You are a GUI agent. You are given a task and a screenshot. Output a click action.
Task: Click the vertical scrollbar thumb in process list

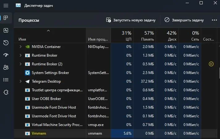tap(219, 72)
